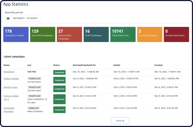The image size is (193, 127).
Task: Click the Unsubscribed users card
Action: pos(176,34)
